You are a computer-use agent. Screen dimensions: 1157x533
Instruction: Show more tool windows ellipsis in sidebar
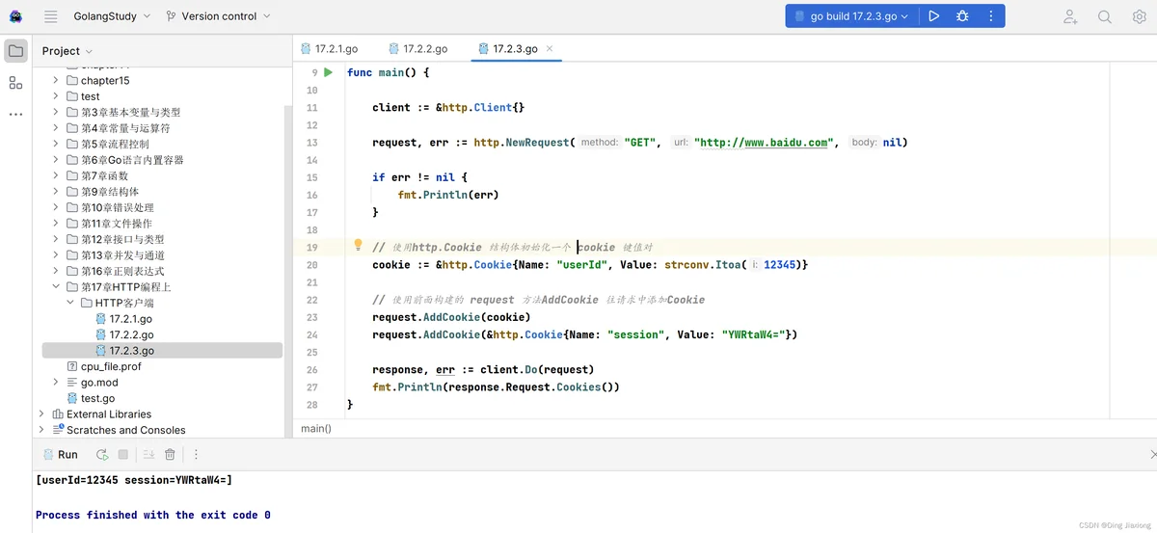15,114
